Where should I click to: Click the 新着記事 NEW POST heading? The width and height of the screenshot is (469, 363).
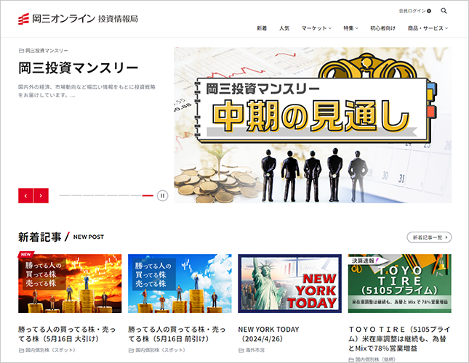tap(61, 237)
